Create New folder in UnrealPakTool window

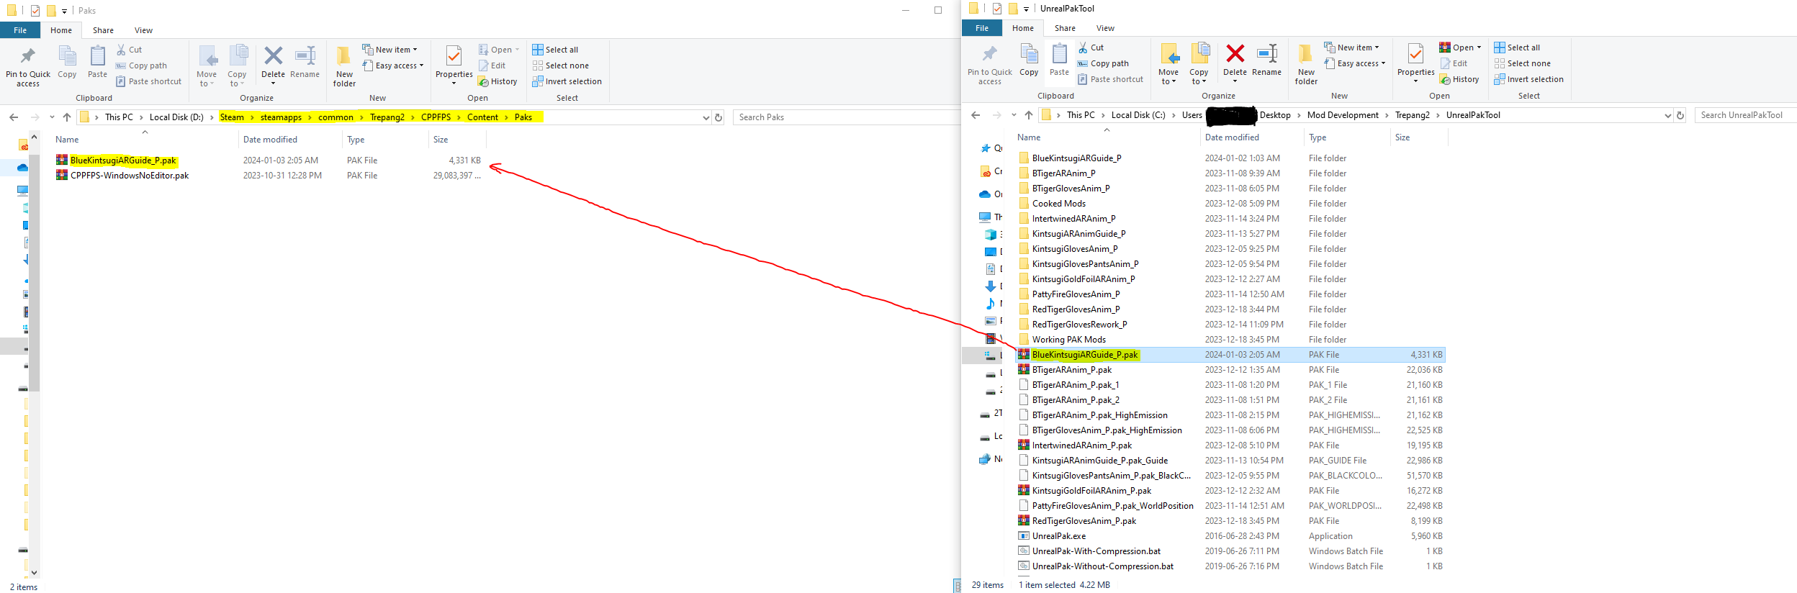coord(1306,65)
